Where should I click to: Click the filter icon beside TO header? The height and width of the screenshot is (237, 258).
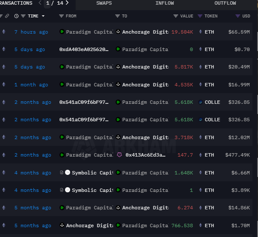tap(118, 16)
